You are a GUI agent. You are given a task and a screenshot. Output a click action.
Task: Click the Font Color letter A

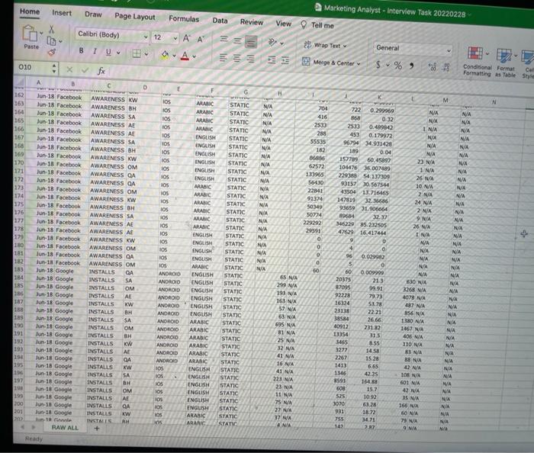pos(185,56)
